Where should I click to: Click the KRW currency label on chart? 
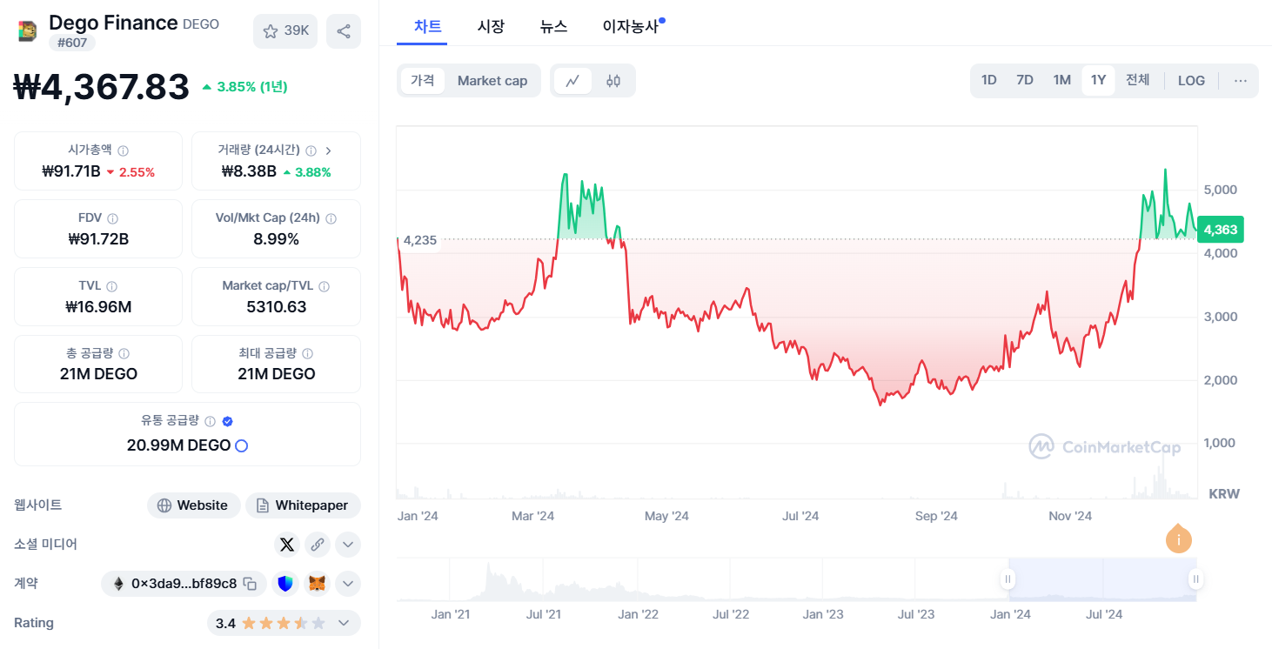click(x=1224, y=494)
